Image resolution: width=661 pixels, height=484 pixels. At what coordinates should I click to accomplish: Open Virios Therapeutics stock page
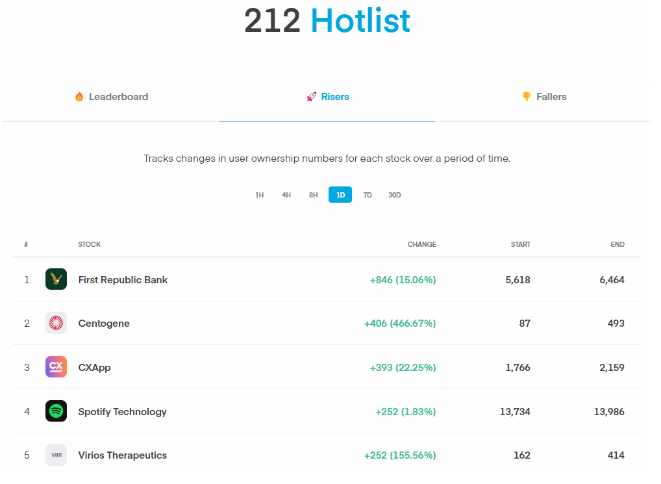122,455
